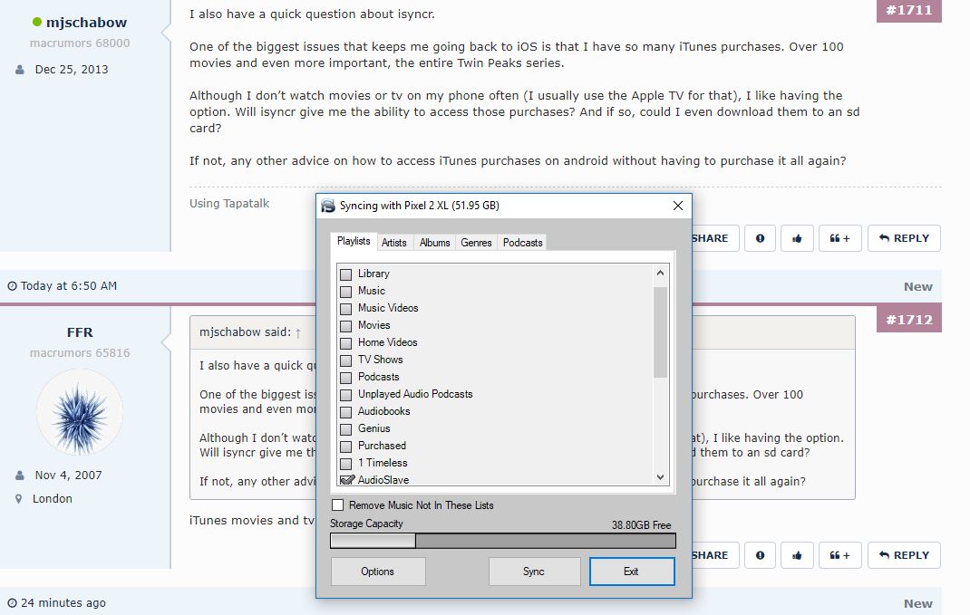Open the Genres tab
Screen dimensions: 970x615
coord(476,243)
